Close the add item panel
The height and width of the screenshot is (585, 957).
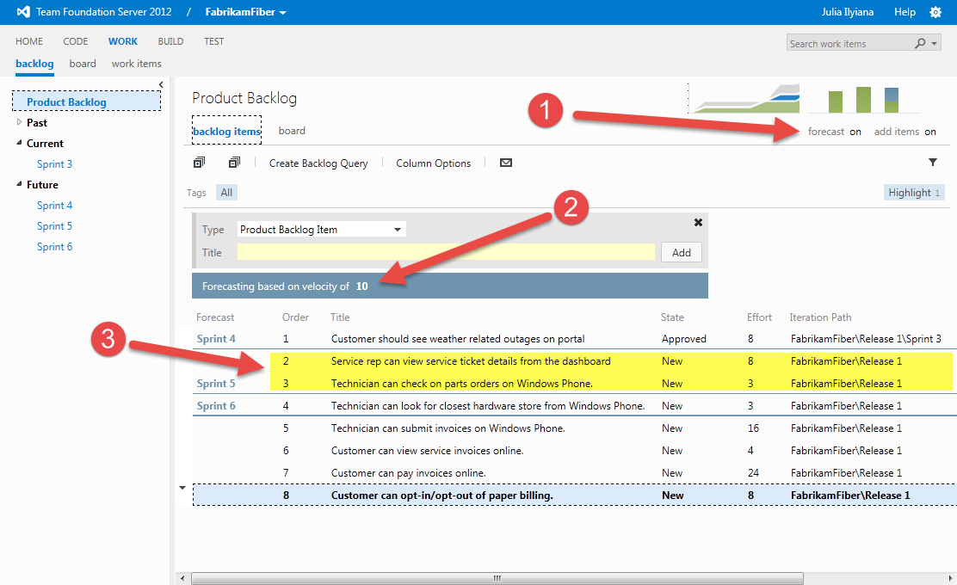(x=698, y=223)
